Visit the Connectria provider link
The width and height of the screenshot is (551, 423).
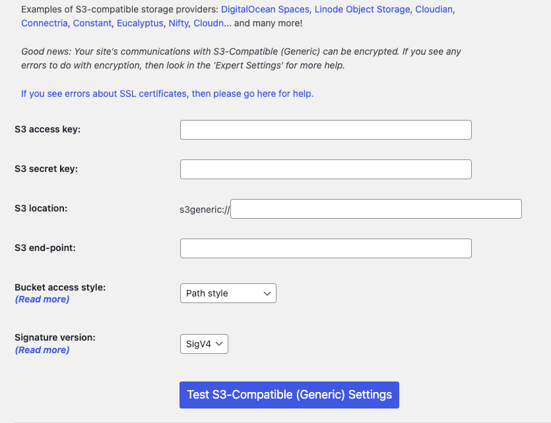pos(44,23)
